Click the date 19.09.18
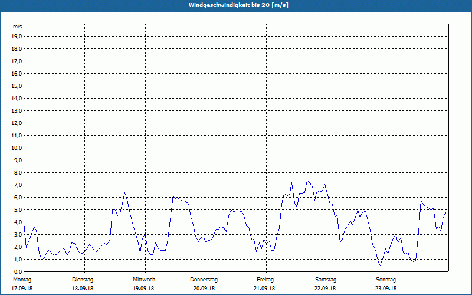Viewport: 472px width, 295px height. [x=143, y=289]
